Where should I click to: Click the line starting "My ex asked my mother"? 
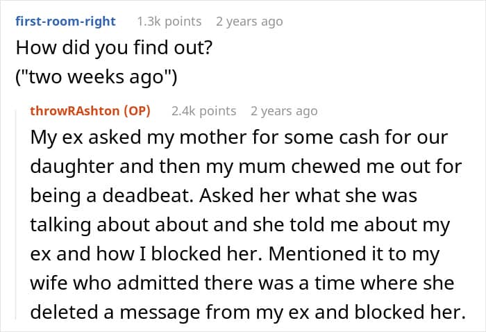239,138
